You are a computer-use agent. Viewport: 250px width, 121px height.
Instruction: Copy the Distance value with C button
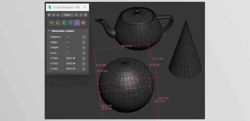coord(84,37)
